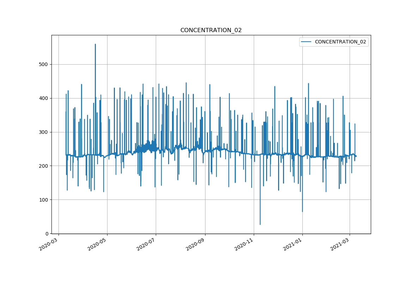Select the 2021-03 x-axis date label
The image size is (412, 292).
(x=340, y=244)
